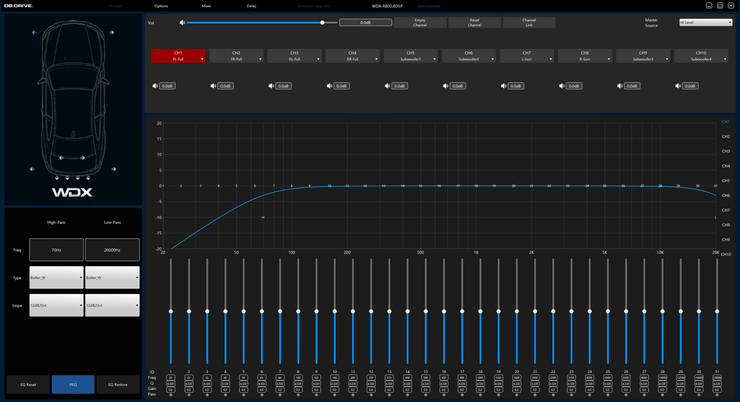Select rear-left speaker beside car trunk
This screenshot has height=402, width=740.
(x=32, y=169)
